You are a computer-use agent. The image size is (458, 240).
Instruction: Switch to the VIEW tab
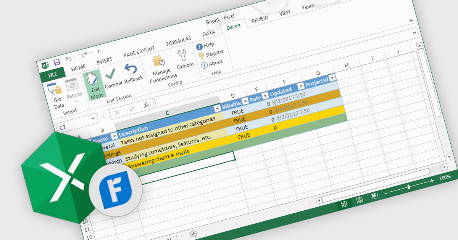coord(285,13)
